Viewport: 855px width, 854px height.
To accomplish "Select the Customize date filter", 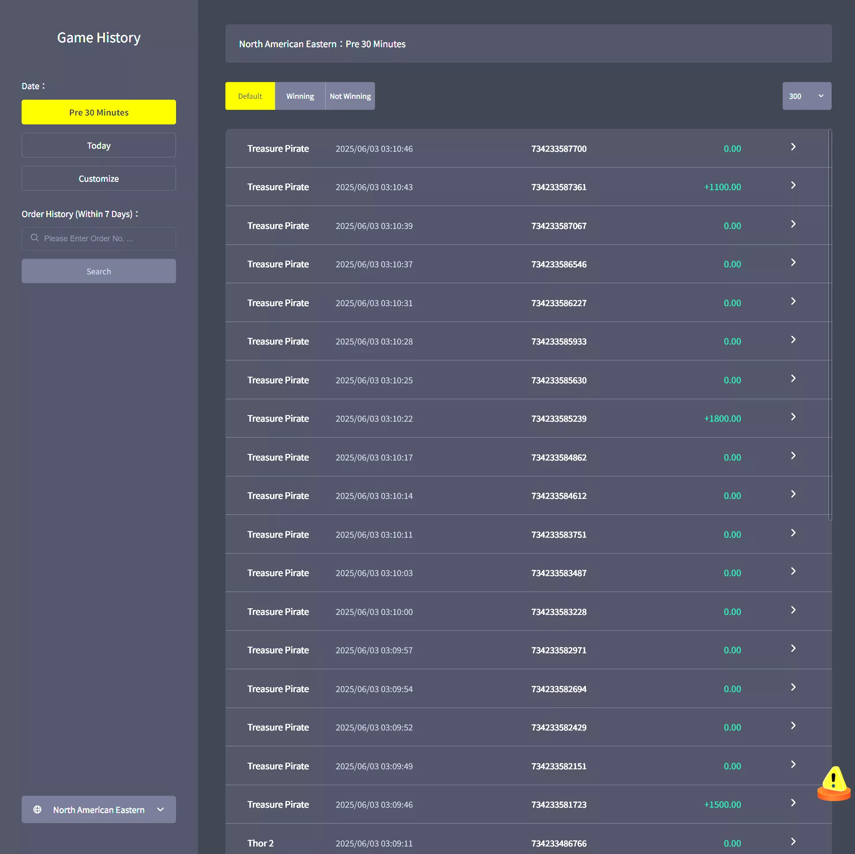I will tap(99, 178).
